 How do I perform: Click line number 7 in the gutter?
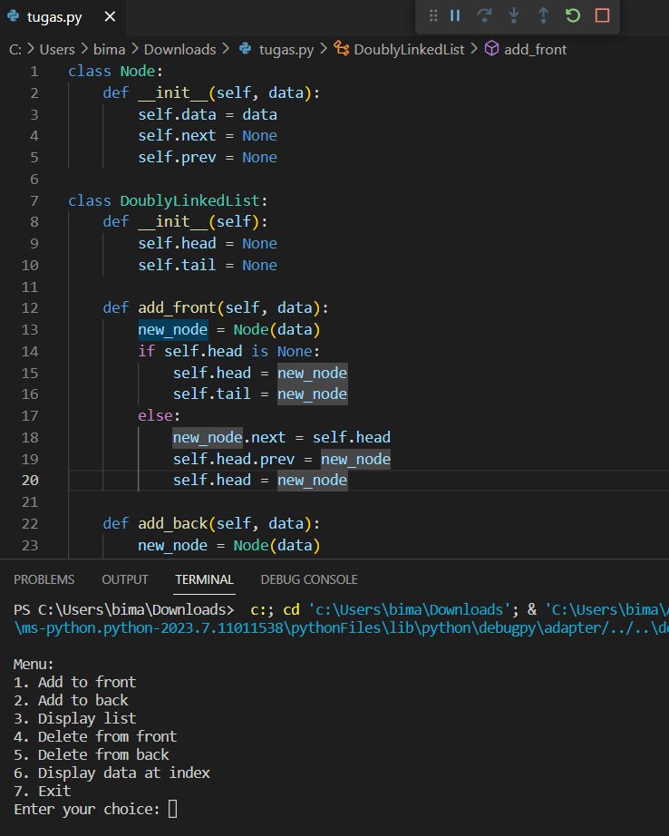click(34, 201)
